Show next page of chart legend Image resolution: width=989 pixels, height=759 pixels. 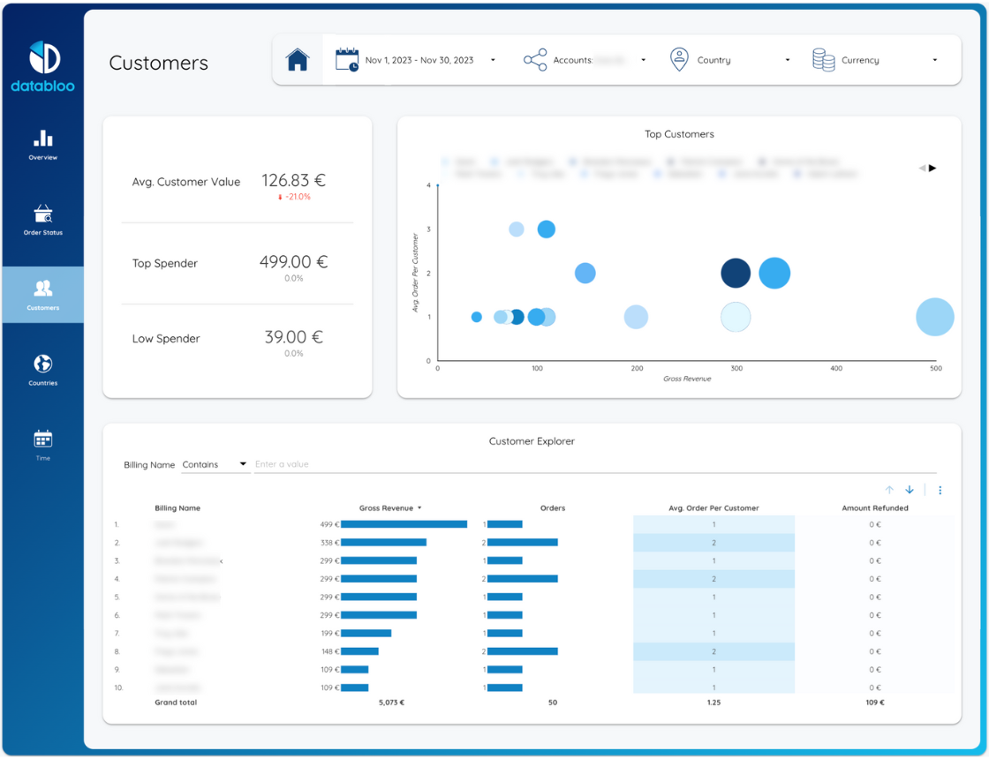click(932, 168)
